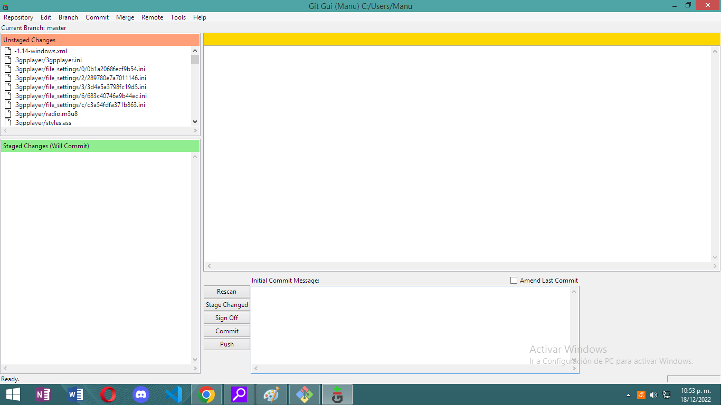Click the Unstaged Changes header
This screenshot has height=405, width=721.
(x=100, y=40)
